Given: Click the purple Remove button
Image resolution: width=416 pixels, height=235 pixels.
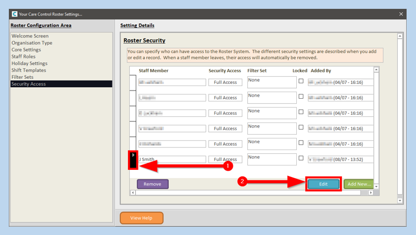Looking at the screenshot, I should [152, 184].
